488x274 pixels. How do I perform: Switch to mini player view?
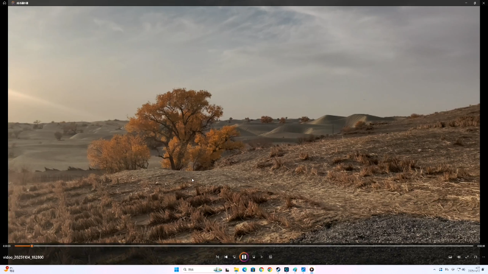[x=475, y=257]
